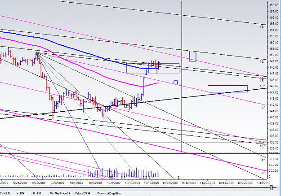The height and width of the screenshot is (196, 281).
Task: Click the 9/28/2009 date label
Action: click(58, 183)
